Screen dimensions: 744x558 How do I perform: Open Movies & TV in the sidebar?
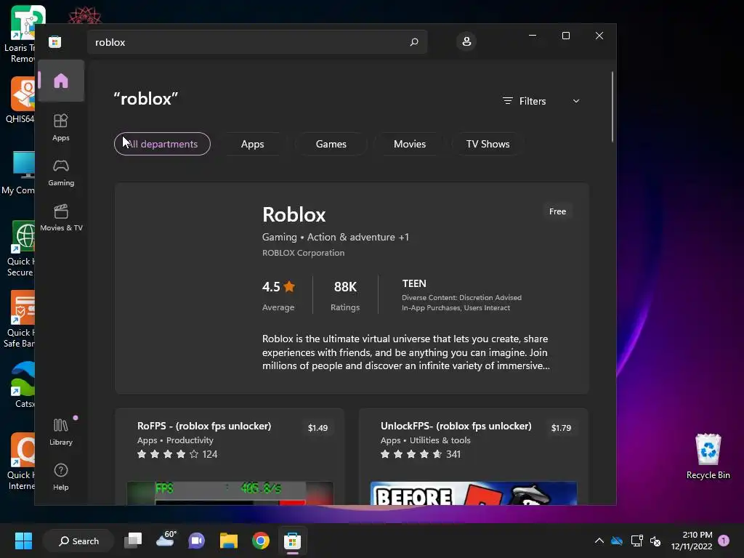pos(61,217)
